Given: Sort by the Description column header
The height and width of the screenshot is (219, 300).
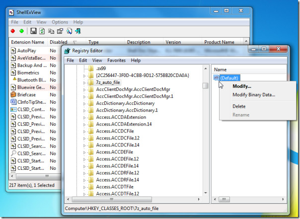Looking at the screenshot, I should [144, 42].
